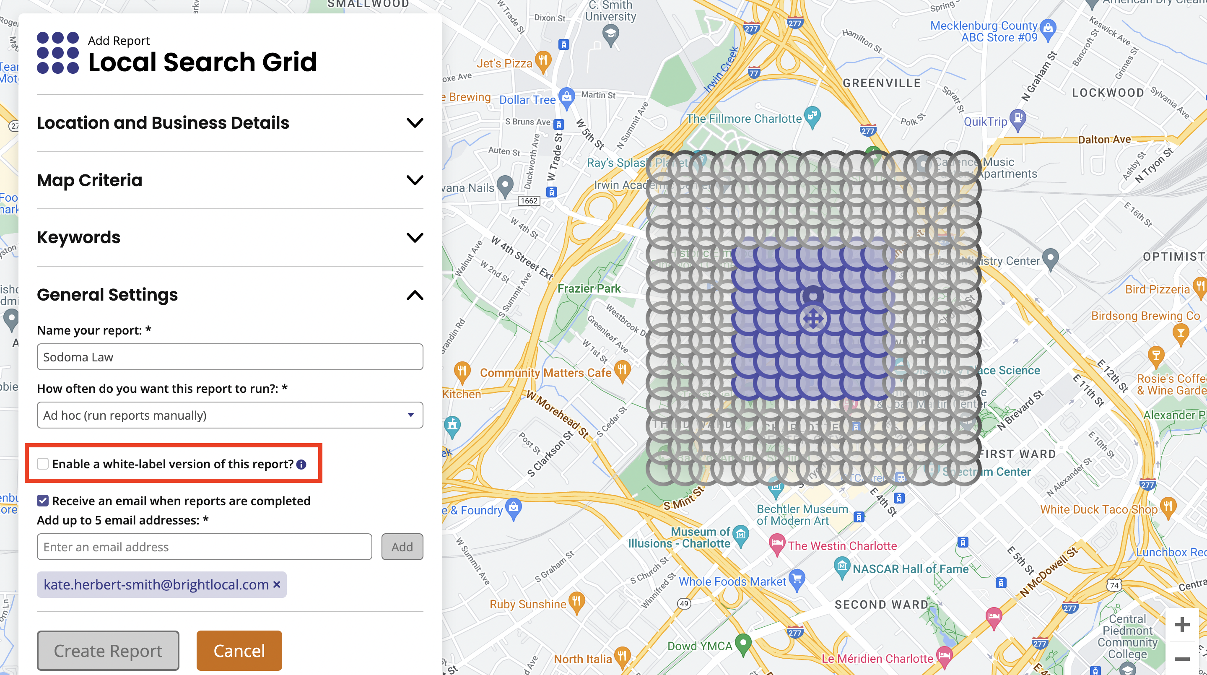Screen dimensions: 1207x675
Task: Click the orange Cancel button
Action: [239, 651]
